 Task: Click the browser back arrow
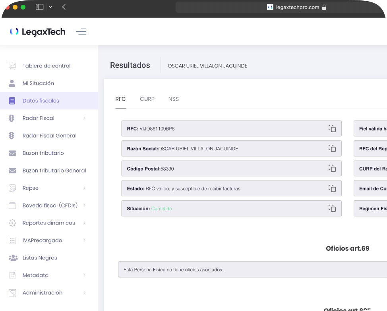(x=64, y=7)
